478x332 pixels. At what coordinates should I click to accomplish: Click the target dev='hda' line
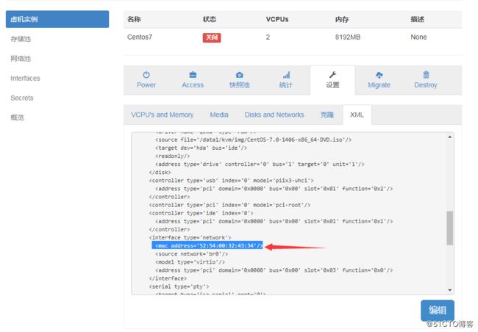(x=201, y=148)
